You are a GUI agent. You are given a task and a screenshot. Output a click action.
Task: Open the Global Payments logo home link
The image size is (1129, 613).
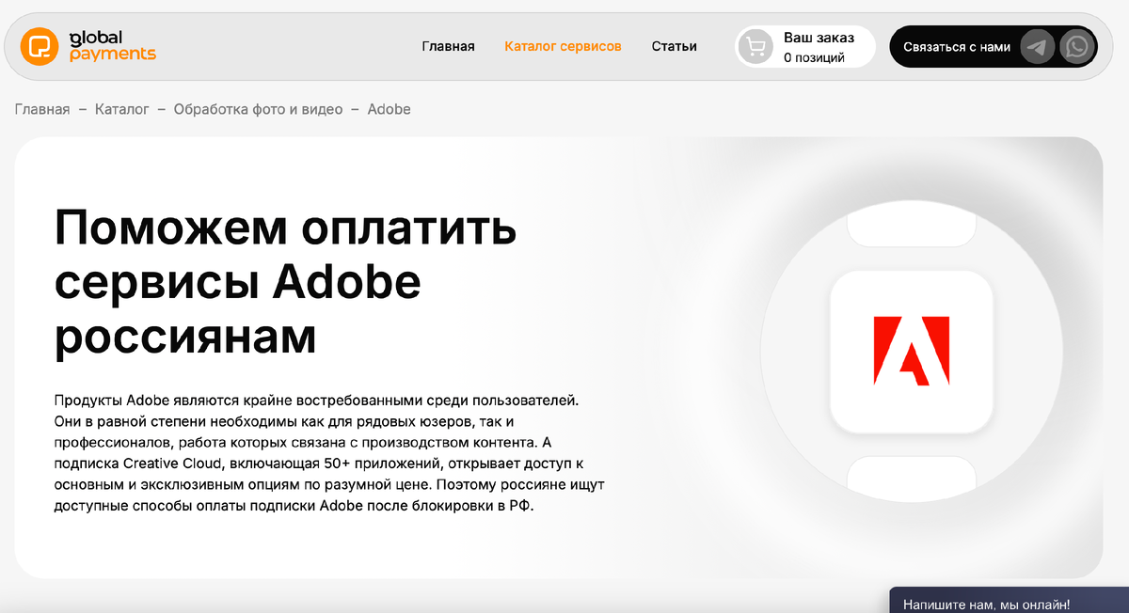click(89, 46)
